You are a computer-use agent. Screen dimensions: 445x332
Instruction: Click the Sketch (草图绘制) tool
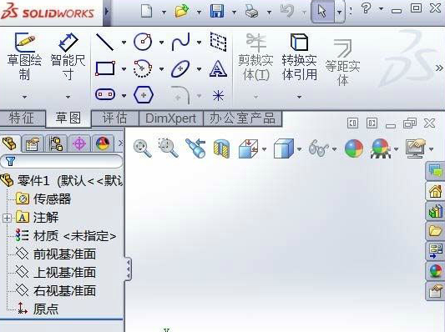[x=24, y=56]
